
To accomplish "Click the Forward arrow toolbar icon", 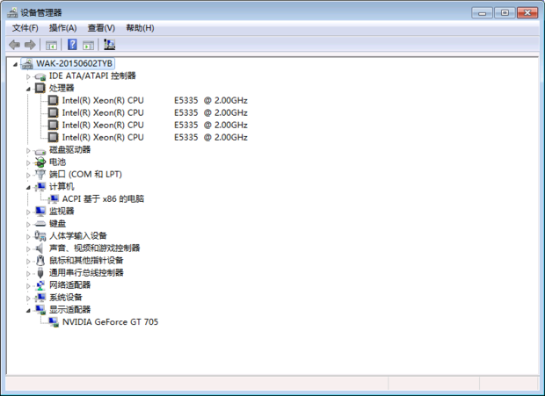I will tap(30, 45).
